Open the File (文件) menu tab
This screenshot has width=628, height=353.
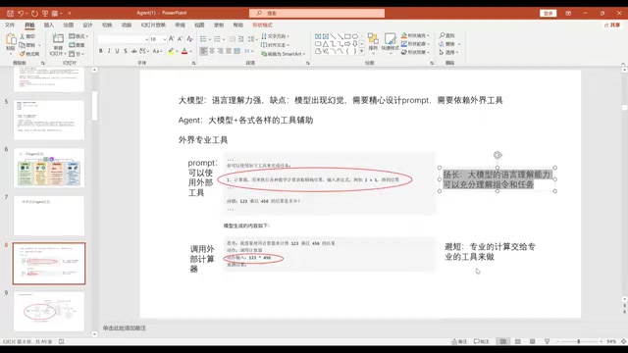point(10,25)
